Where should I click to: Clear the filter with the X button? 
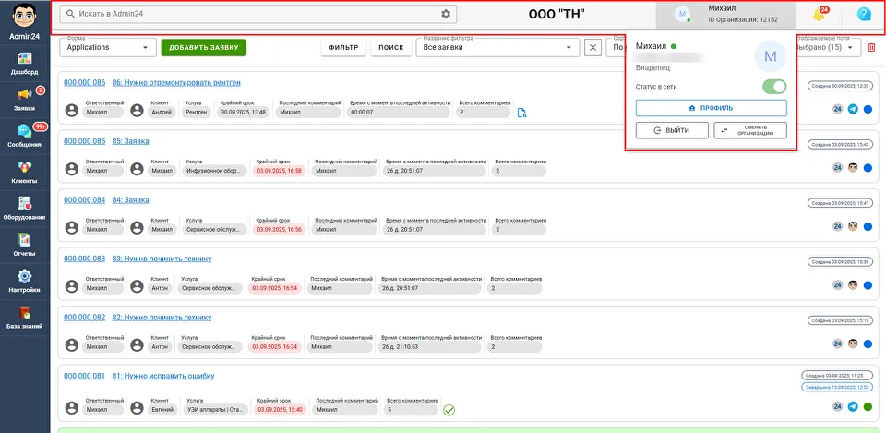point(593,47)
